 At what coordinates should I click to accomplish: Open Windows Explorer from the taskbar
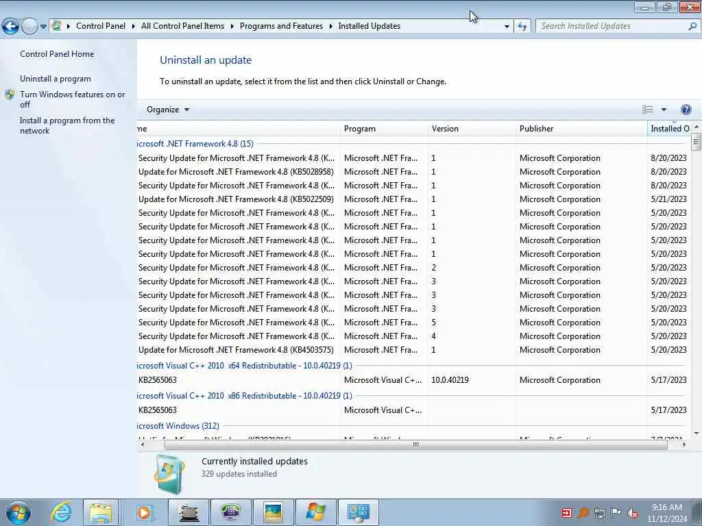pyautogui.click(x=101, y=512)
